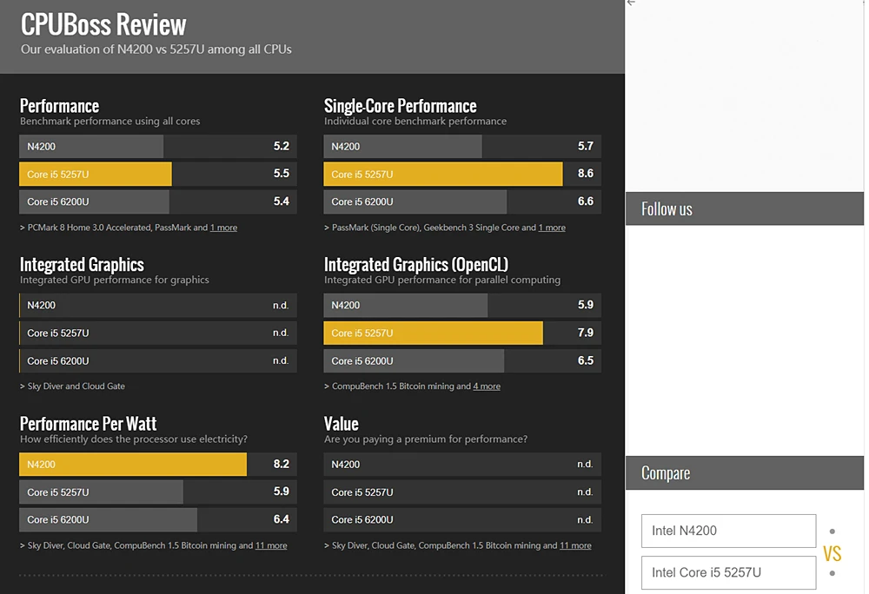Image resolution: width=869 pixels, height=594 pixels.
Task: Select the Core i5 5257U Single-Core Performance bar
Action: pos(443,175)
